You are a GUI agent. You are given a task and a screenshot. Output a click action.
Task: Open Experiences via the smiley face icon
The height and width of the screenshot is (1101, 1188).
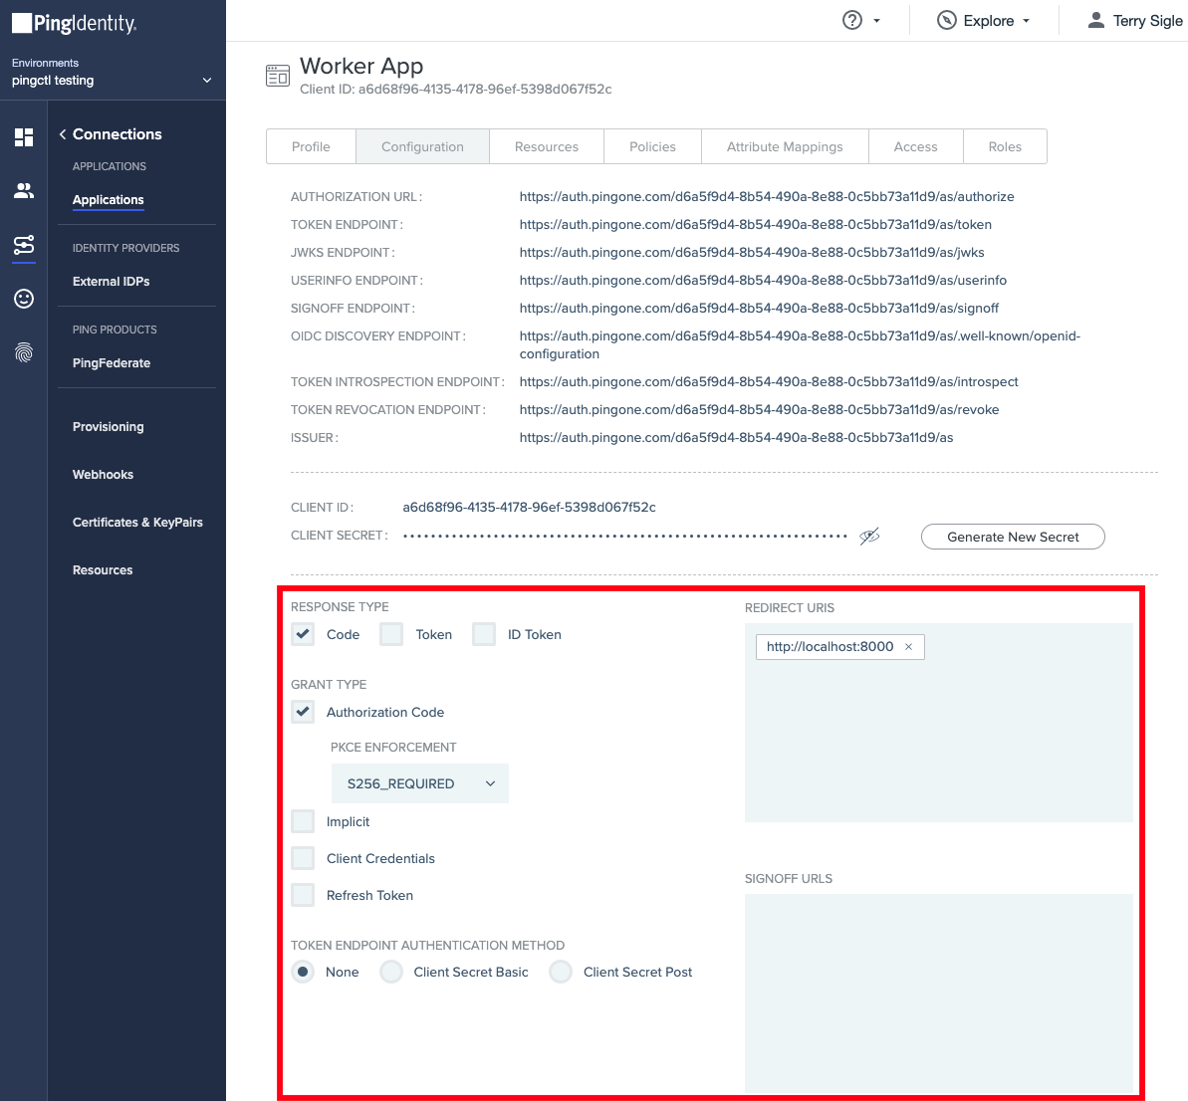23,298
